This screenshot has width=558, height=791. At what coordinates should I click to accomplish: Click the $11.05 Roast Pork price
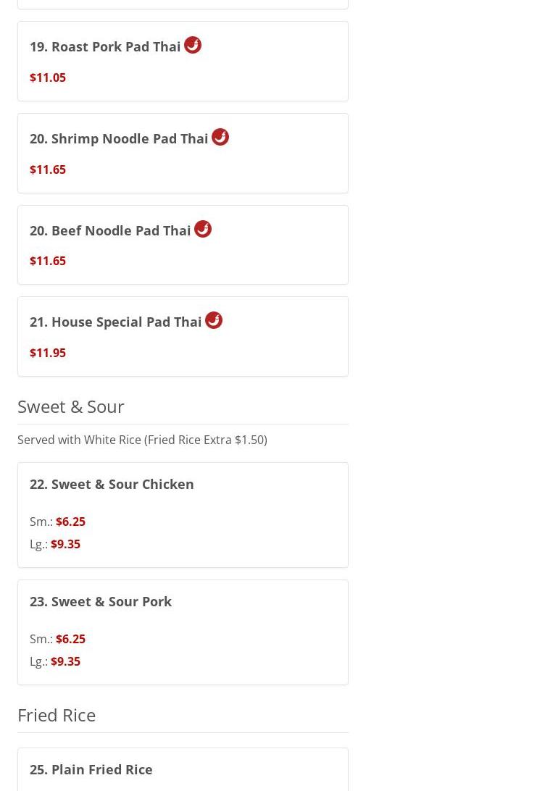point(48,78)
